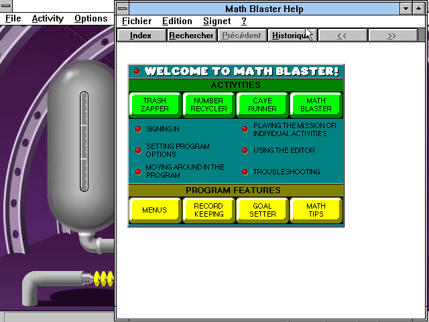
Task: Open the Help window control menu box
Action: tap(122, 9)
